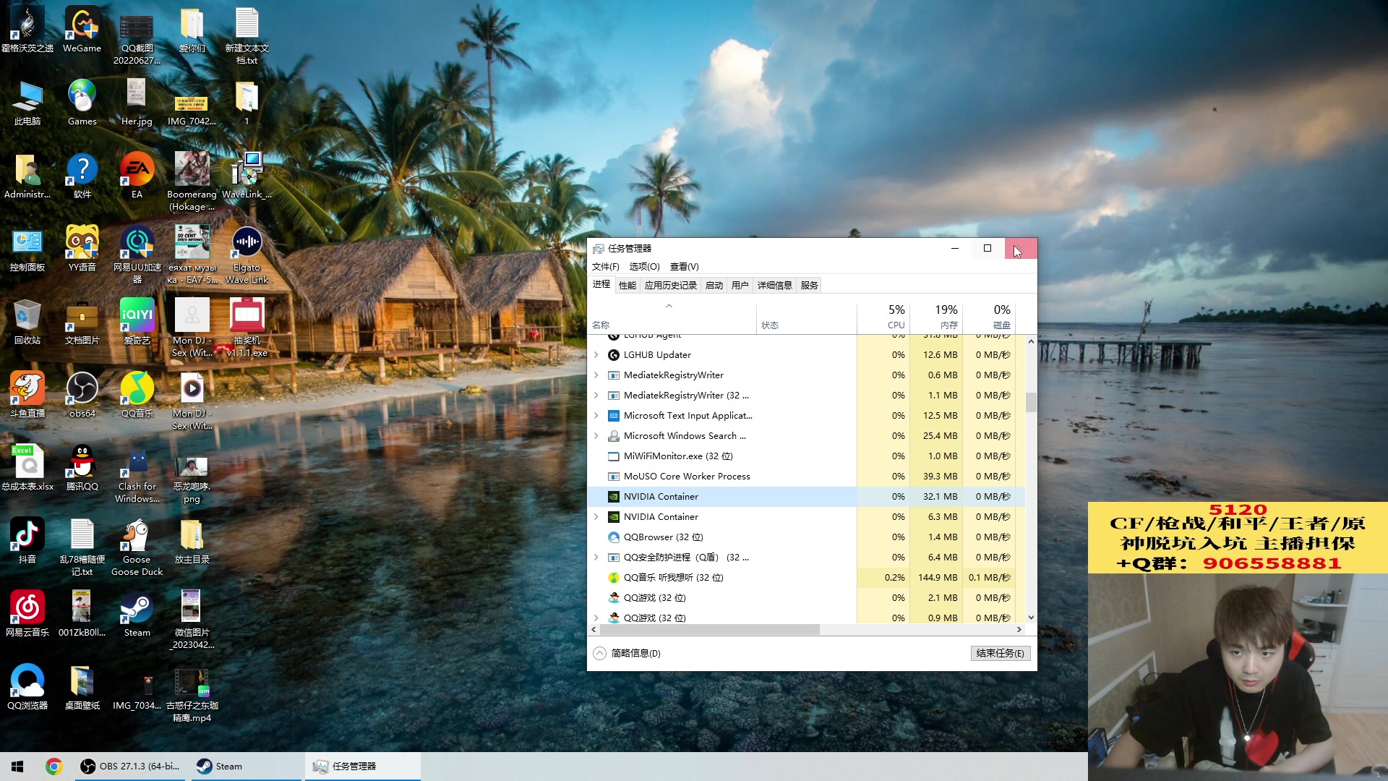The image size is (1388, 781).
Task: Expand the second NVIDIA Container row
Action: 596,517
